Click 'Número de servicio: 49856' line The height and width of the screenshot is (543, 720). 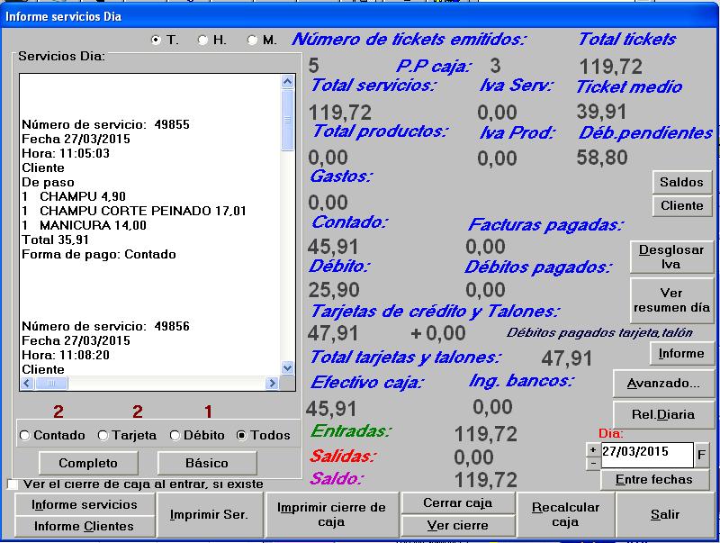coord(105,326)
